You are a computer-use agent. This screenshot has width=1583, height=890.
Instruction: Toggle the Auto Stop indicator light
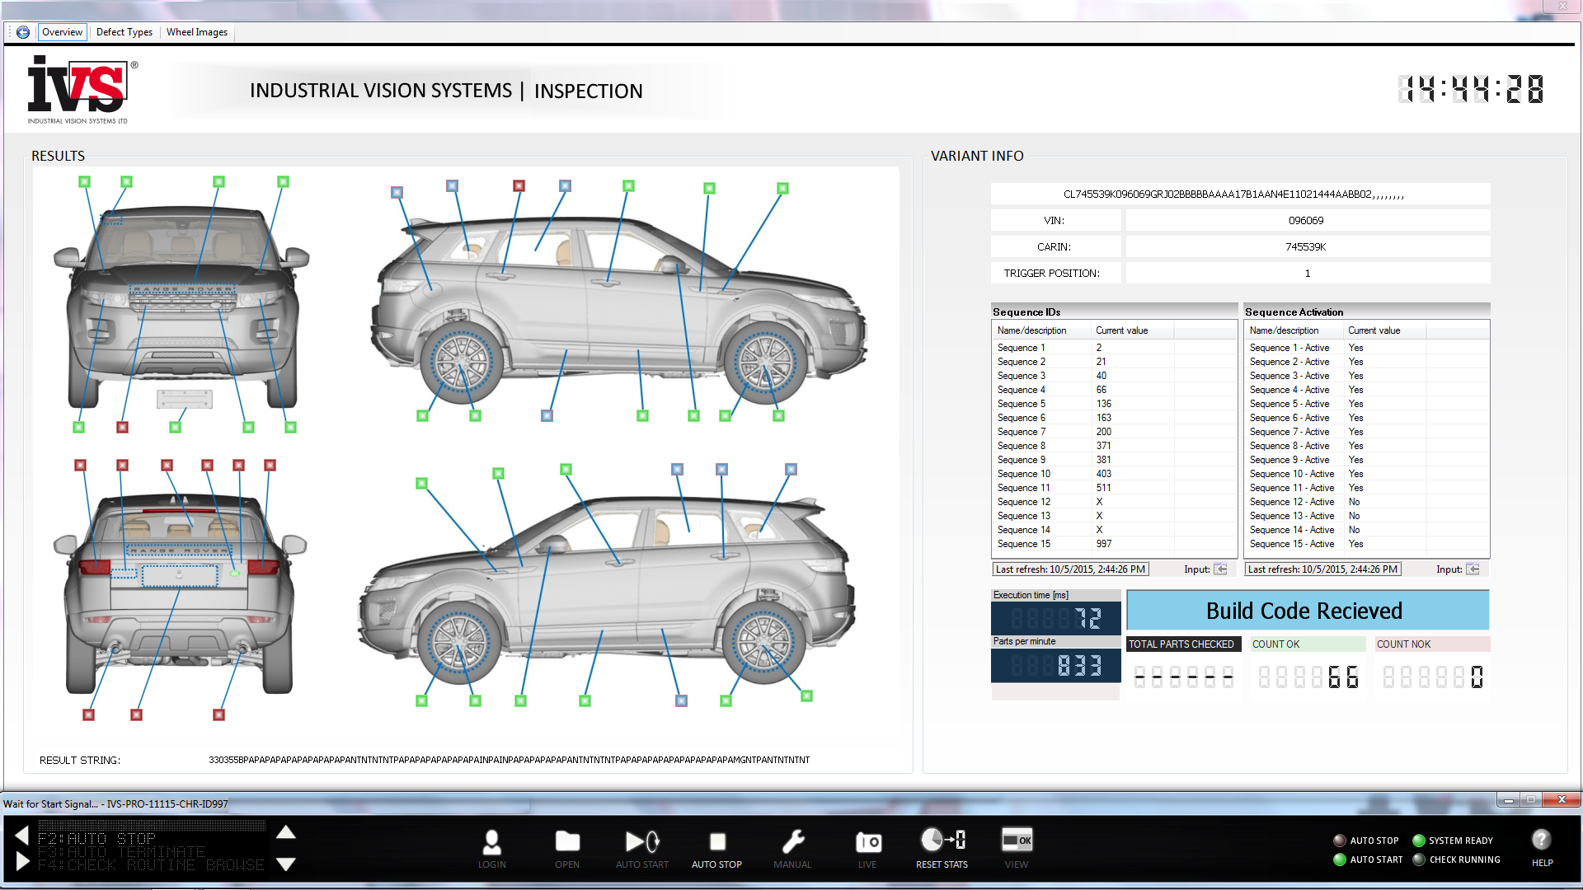pos(1340,841)
